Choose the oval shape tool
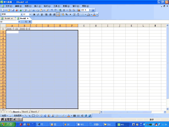Image resolution: width=169 pixels, height=127 pixels. tap(37, 115)
